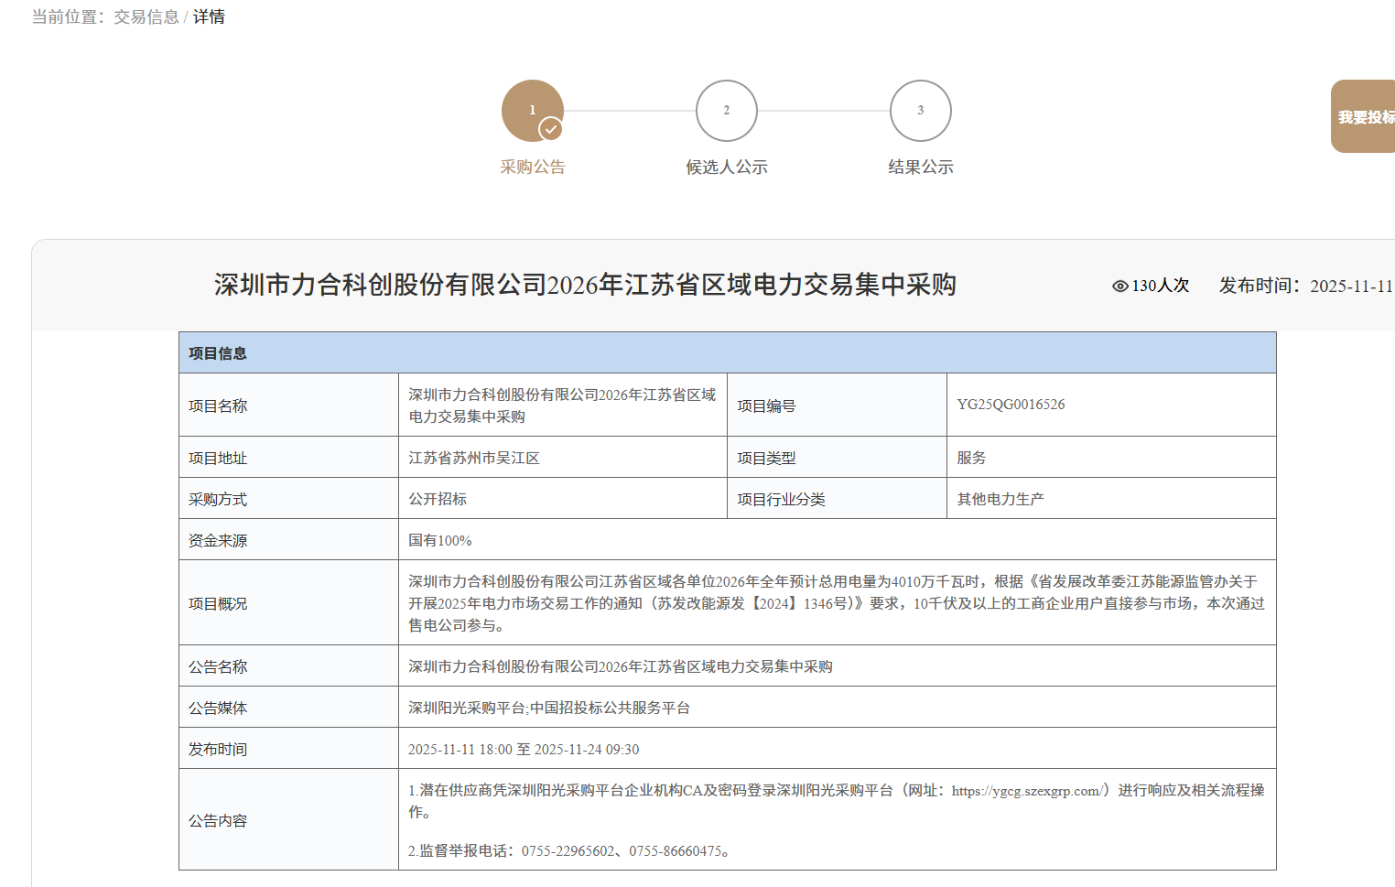Switch to 候选人公示 step
Image resolution: width=1395 pixels, height=887 pixels.
click(726, 168)
